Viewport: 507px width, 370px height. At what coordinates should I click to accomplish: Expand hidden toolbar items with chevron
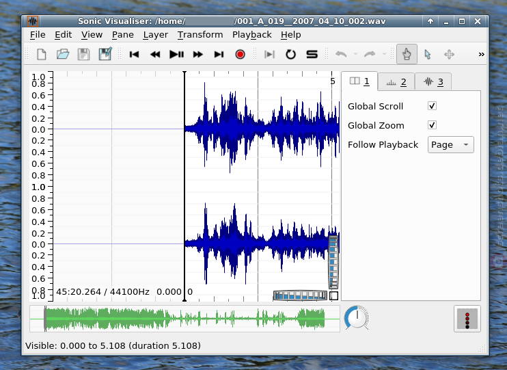(x=482, y=55)
